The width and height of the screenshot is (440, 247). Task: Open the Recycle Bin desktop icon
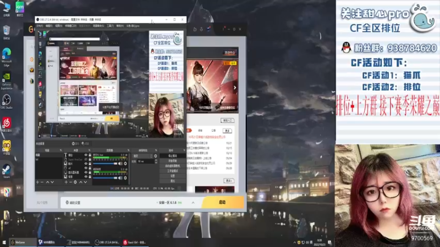[x=7, y=32]
